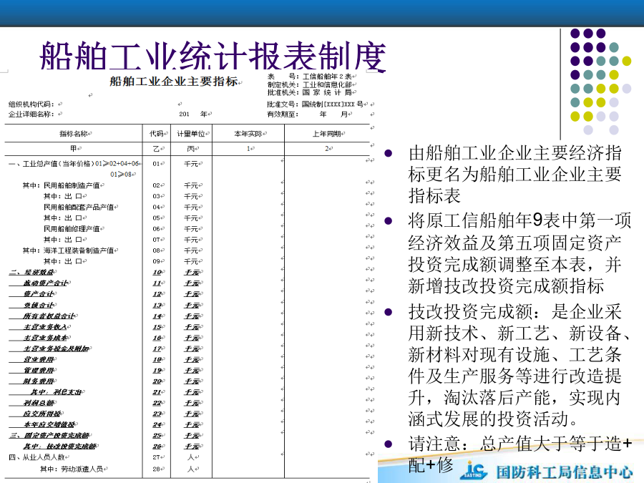Click the text '表号：工信船舶年2表'
This screenshot has width=644, height=483.
coord(310,77)
